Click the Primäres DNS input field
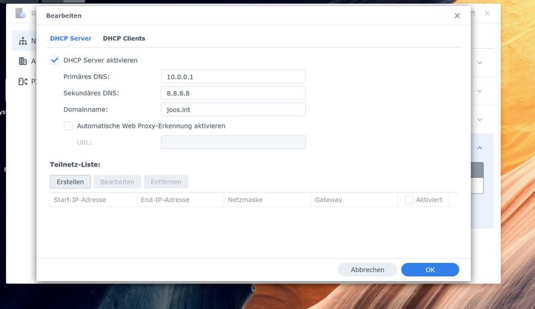 point(233,77)
